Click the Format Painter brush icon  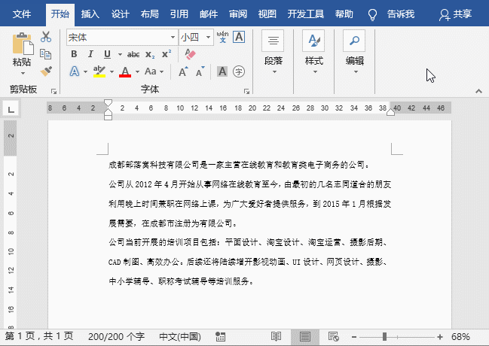coord(46,71)
